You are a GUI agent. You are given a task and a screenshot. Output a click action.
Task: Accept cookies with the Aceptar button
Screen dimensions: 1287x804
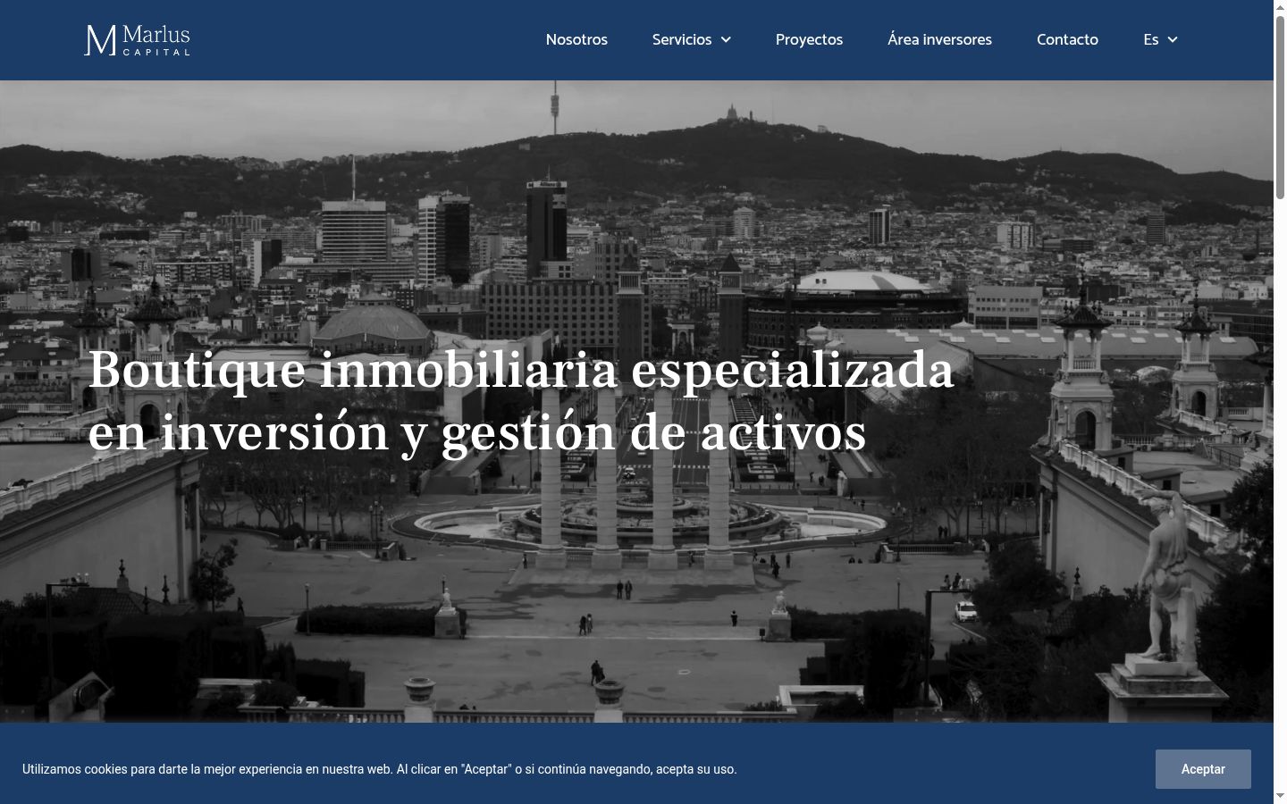point(1203,769)
